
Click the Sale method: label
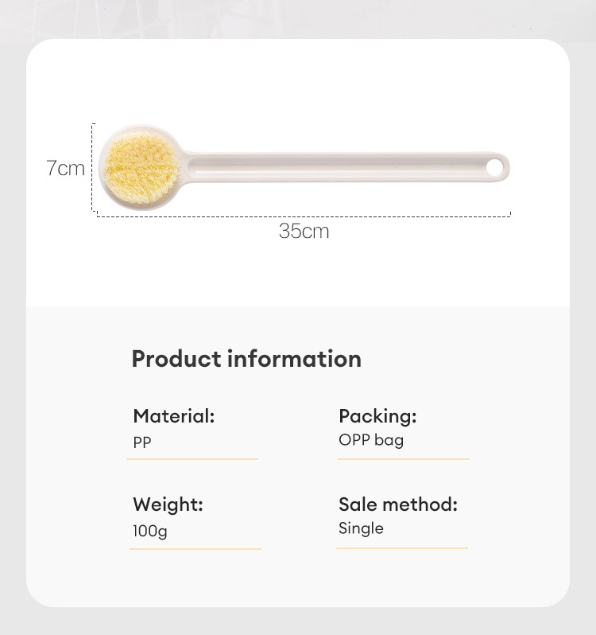click(398, 504)
